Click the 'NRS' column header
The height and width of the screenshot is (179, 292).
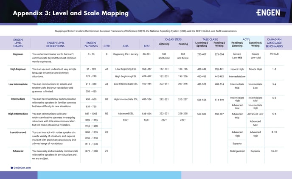click(x=126, y=46)
